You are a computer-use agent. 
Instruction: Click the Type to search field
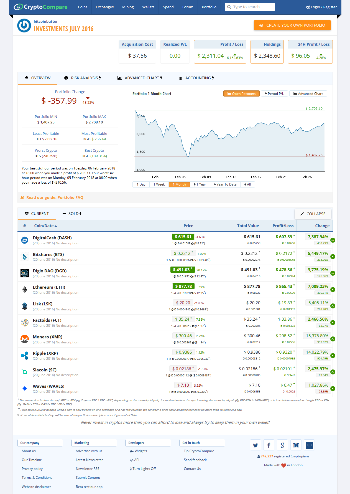click(250, 7)
